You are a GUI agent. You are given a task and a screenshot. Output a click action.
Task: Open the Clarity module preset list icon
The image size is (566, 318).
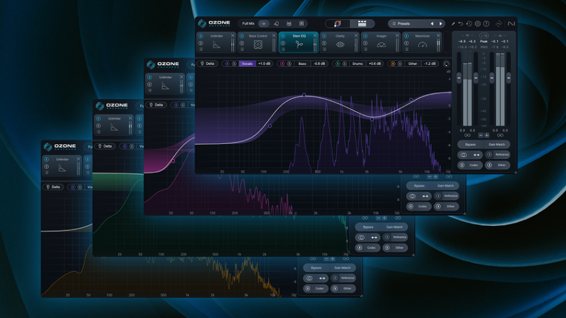324,49
